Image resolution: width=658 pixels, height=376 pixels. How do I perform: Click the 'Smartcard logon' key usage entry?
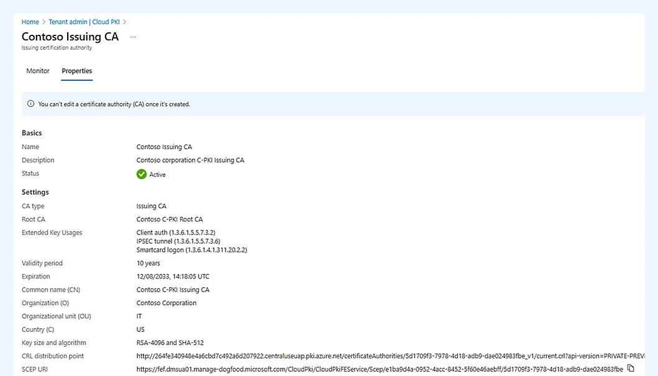[192, 250]
